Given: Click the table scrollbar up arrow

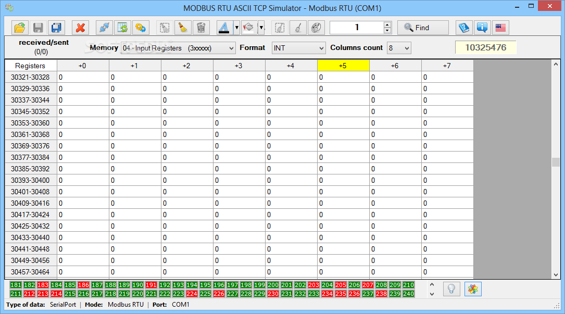Looking at the screenshot, I should tap(556, 64).
